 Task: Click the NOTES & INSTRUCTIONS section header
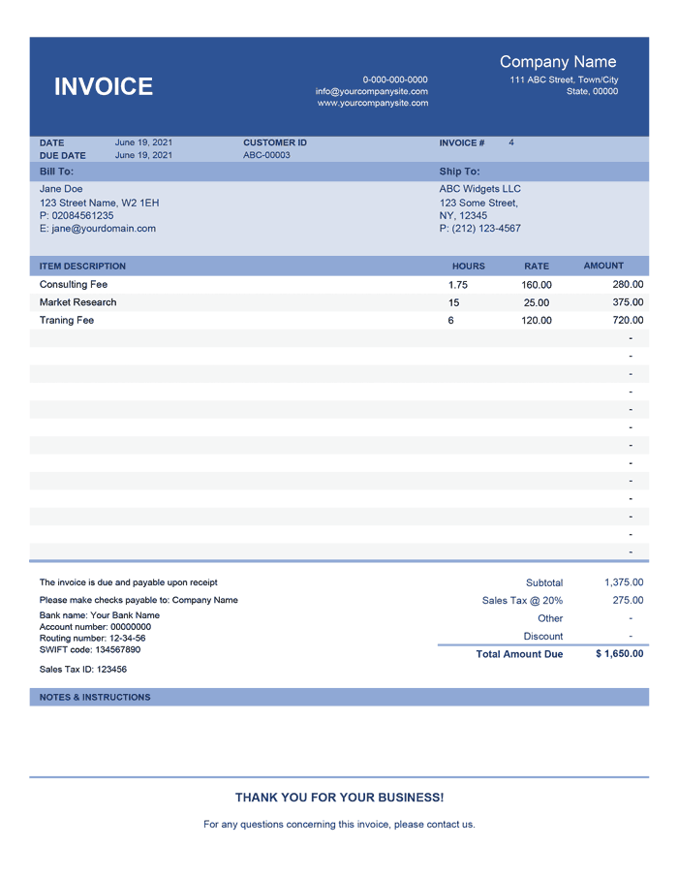pyautogui.click(x=95, y=697)
